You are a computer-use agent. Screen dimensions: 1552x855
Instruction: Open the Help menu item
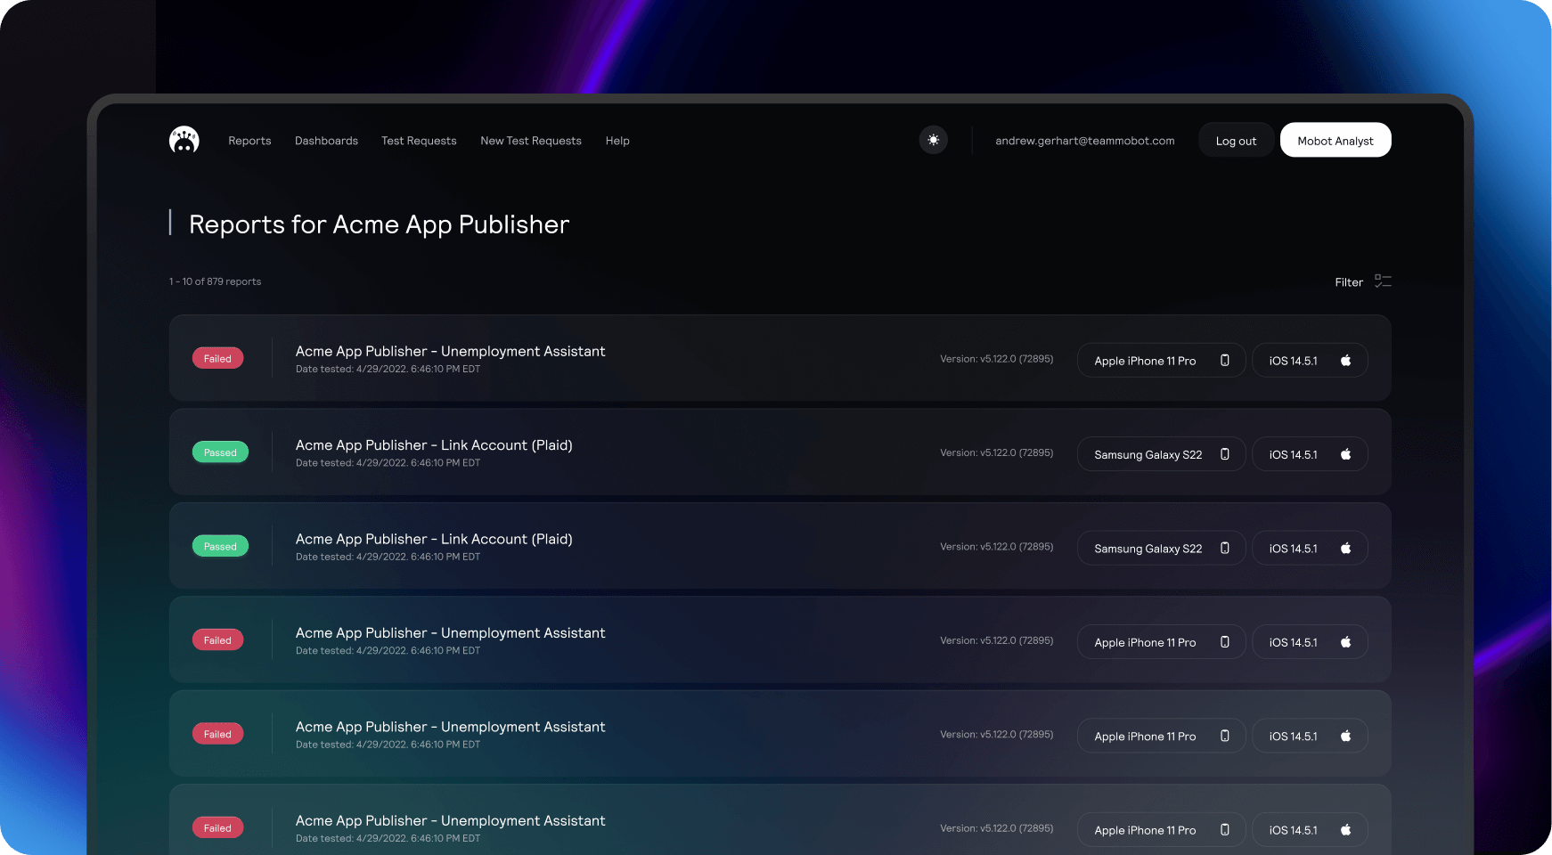(x=617, y=141)
